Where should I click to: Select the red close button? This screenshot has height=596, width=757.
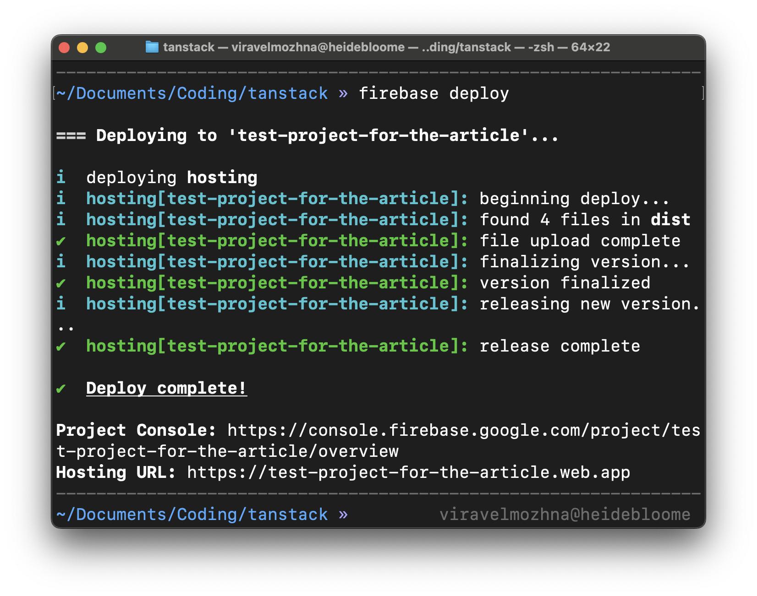click(65, 47)
